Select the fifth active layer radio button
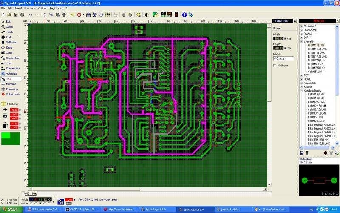340x213 pixels. [49, 204]
